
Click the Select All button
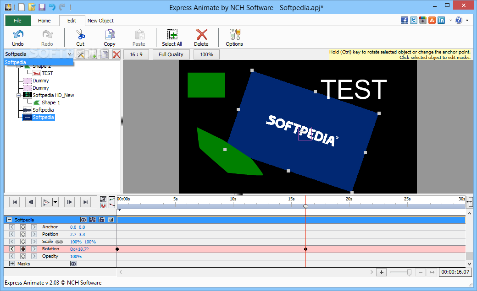172,38
